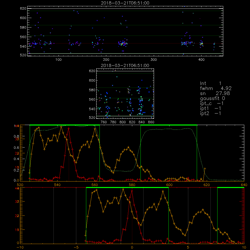
Task: Click y-axis label 580 on middle plot
Action: [x=92, y=90]
